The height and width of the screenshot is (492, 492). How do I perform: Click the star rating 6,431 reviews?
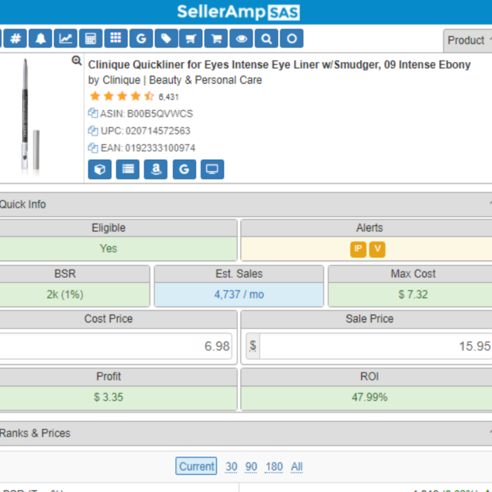pyautogui.click(x=134, y=97)
